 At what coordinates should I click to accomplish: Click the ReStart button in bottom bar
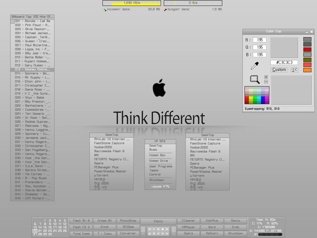pos(212,233)
